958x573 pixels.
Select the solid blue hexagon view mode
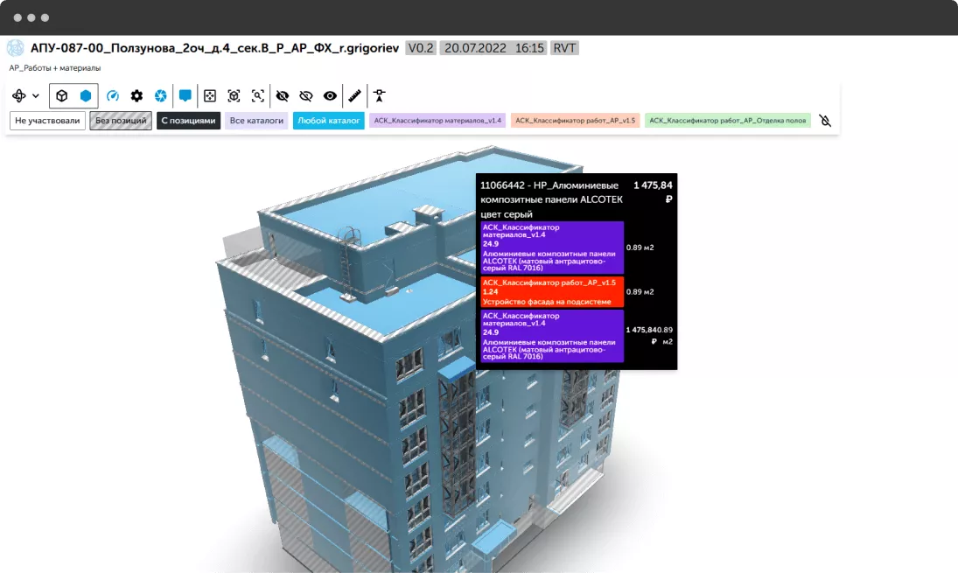[86, 96]
